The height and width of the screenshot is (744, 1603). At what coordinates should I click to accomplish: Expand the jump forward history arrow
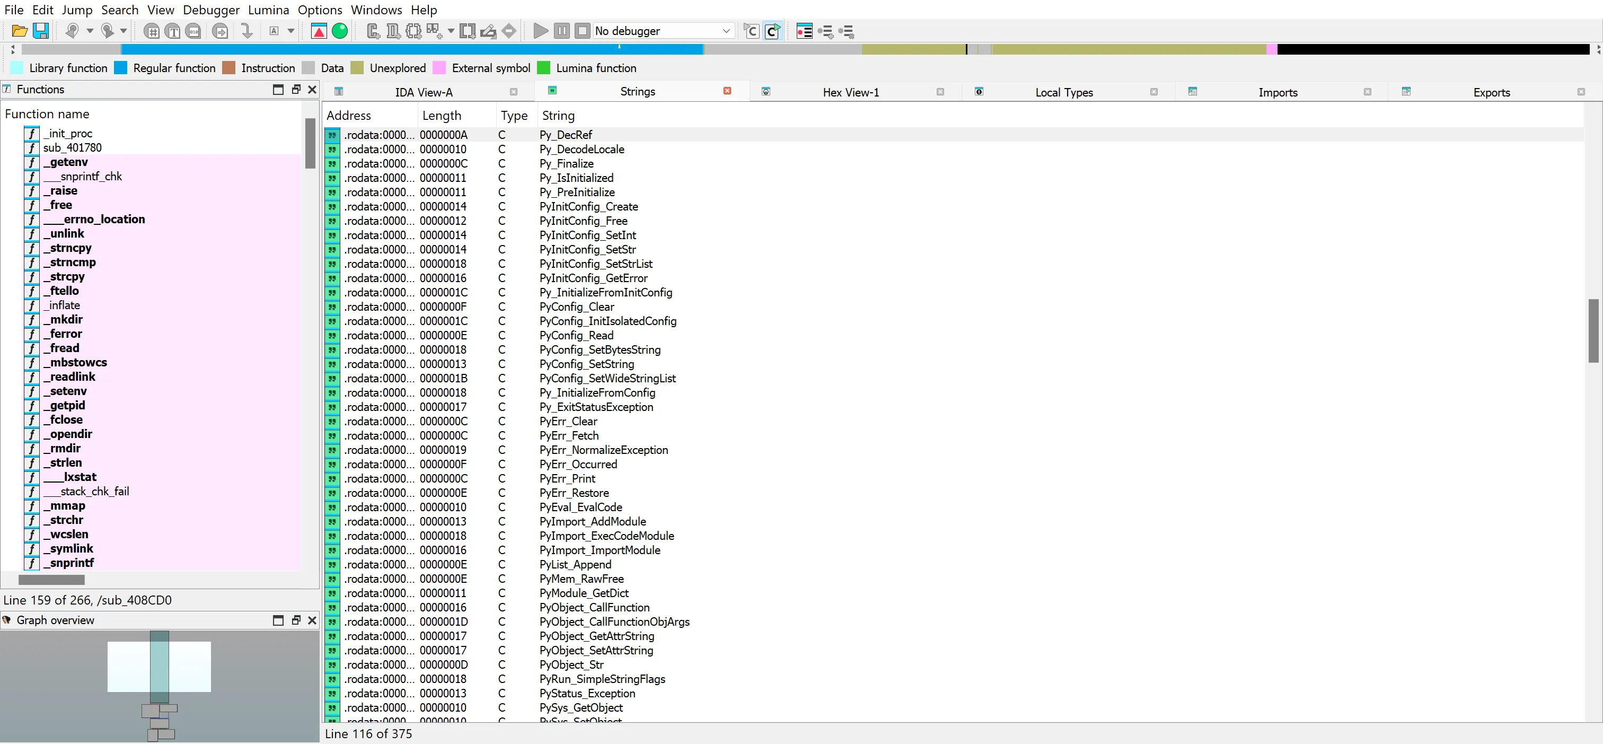[x=123, y=31]
